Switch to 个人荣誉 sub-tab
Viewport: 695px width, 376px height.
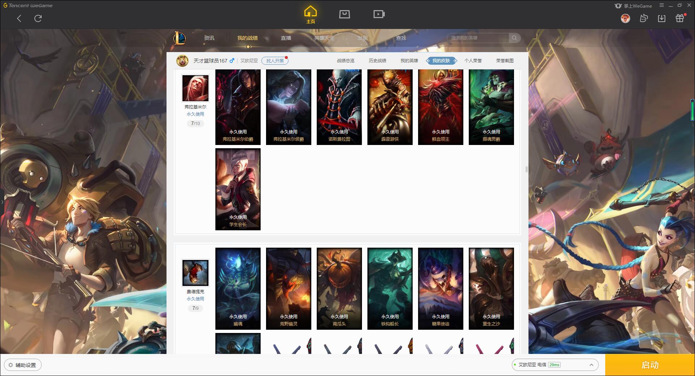(x=473, y=61)
